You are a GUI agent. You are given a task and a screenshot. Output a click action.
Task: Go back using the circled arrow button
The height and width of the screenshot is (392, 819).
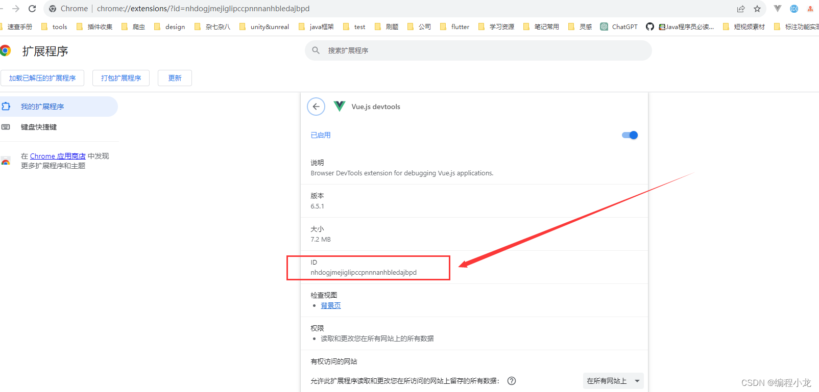coord(316,107)
